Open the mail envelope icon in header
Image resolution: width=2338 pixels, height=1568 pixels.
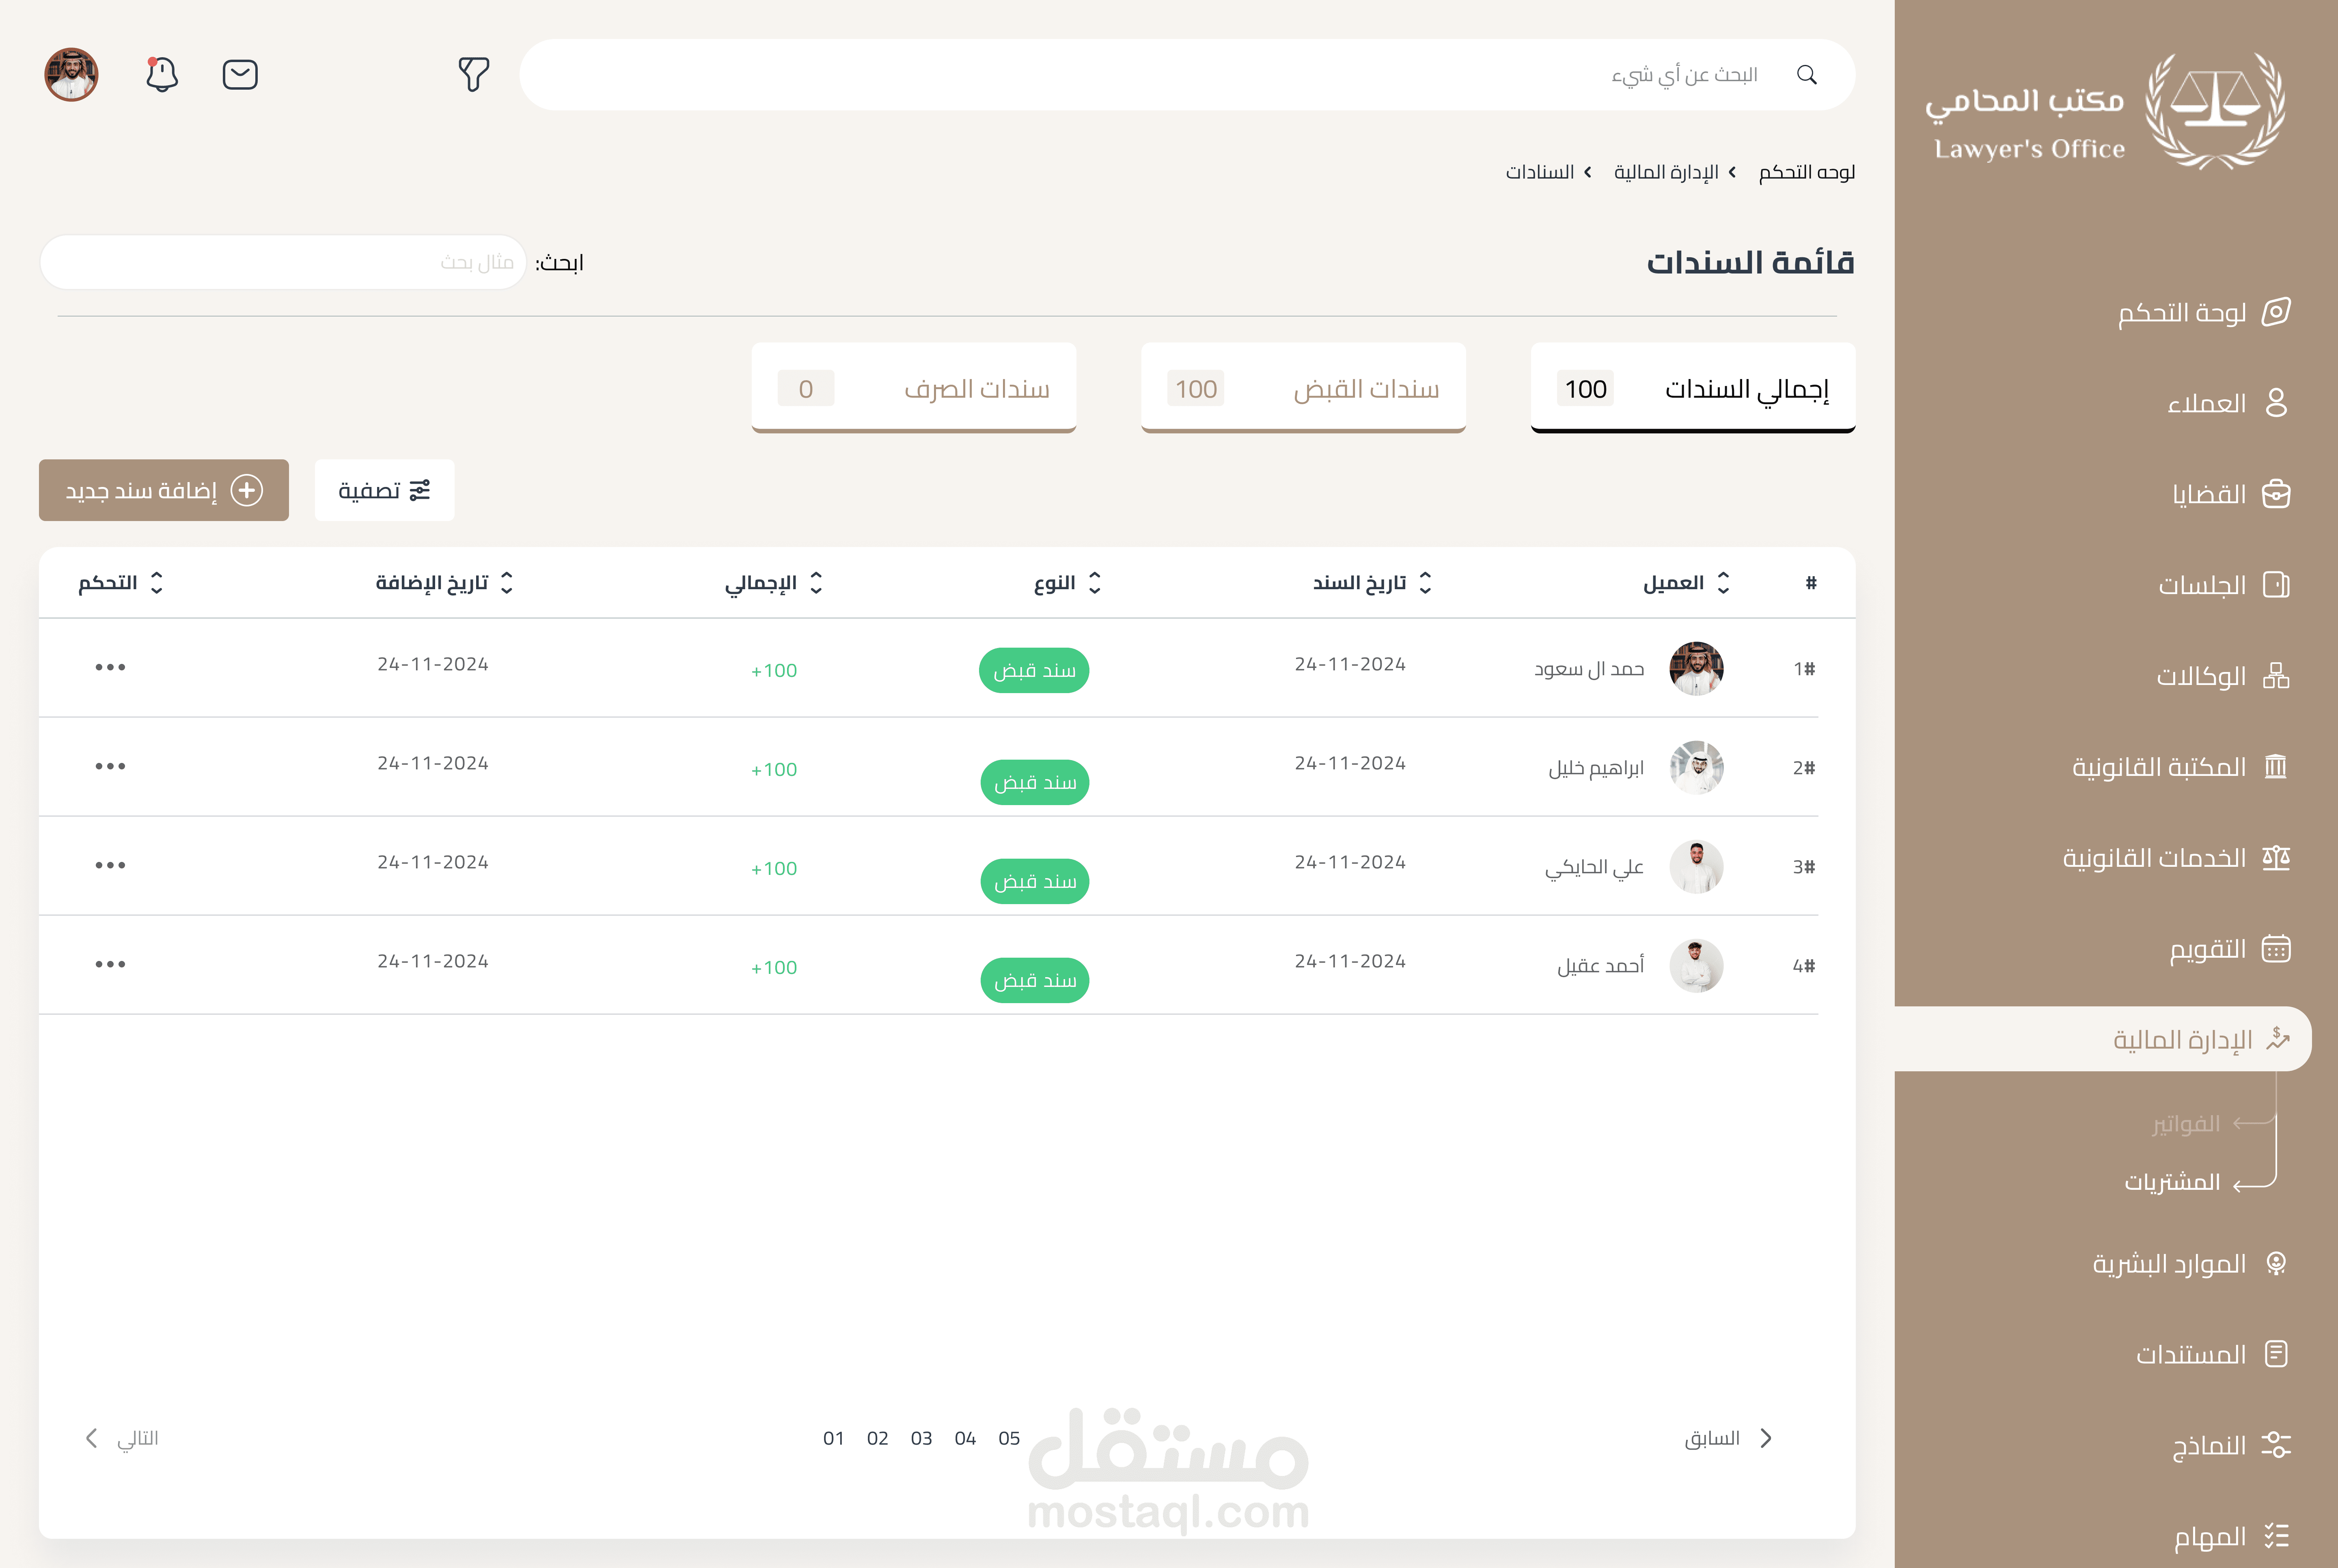coord(240,75)
